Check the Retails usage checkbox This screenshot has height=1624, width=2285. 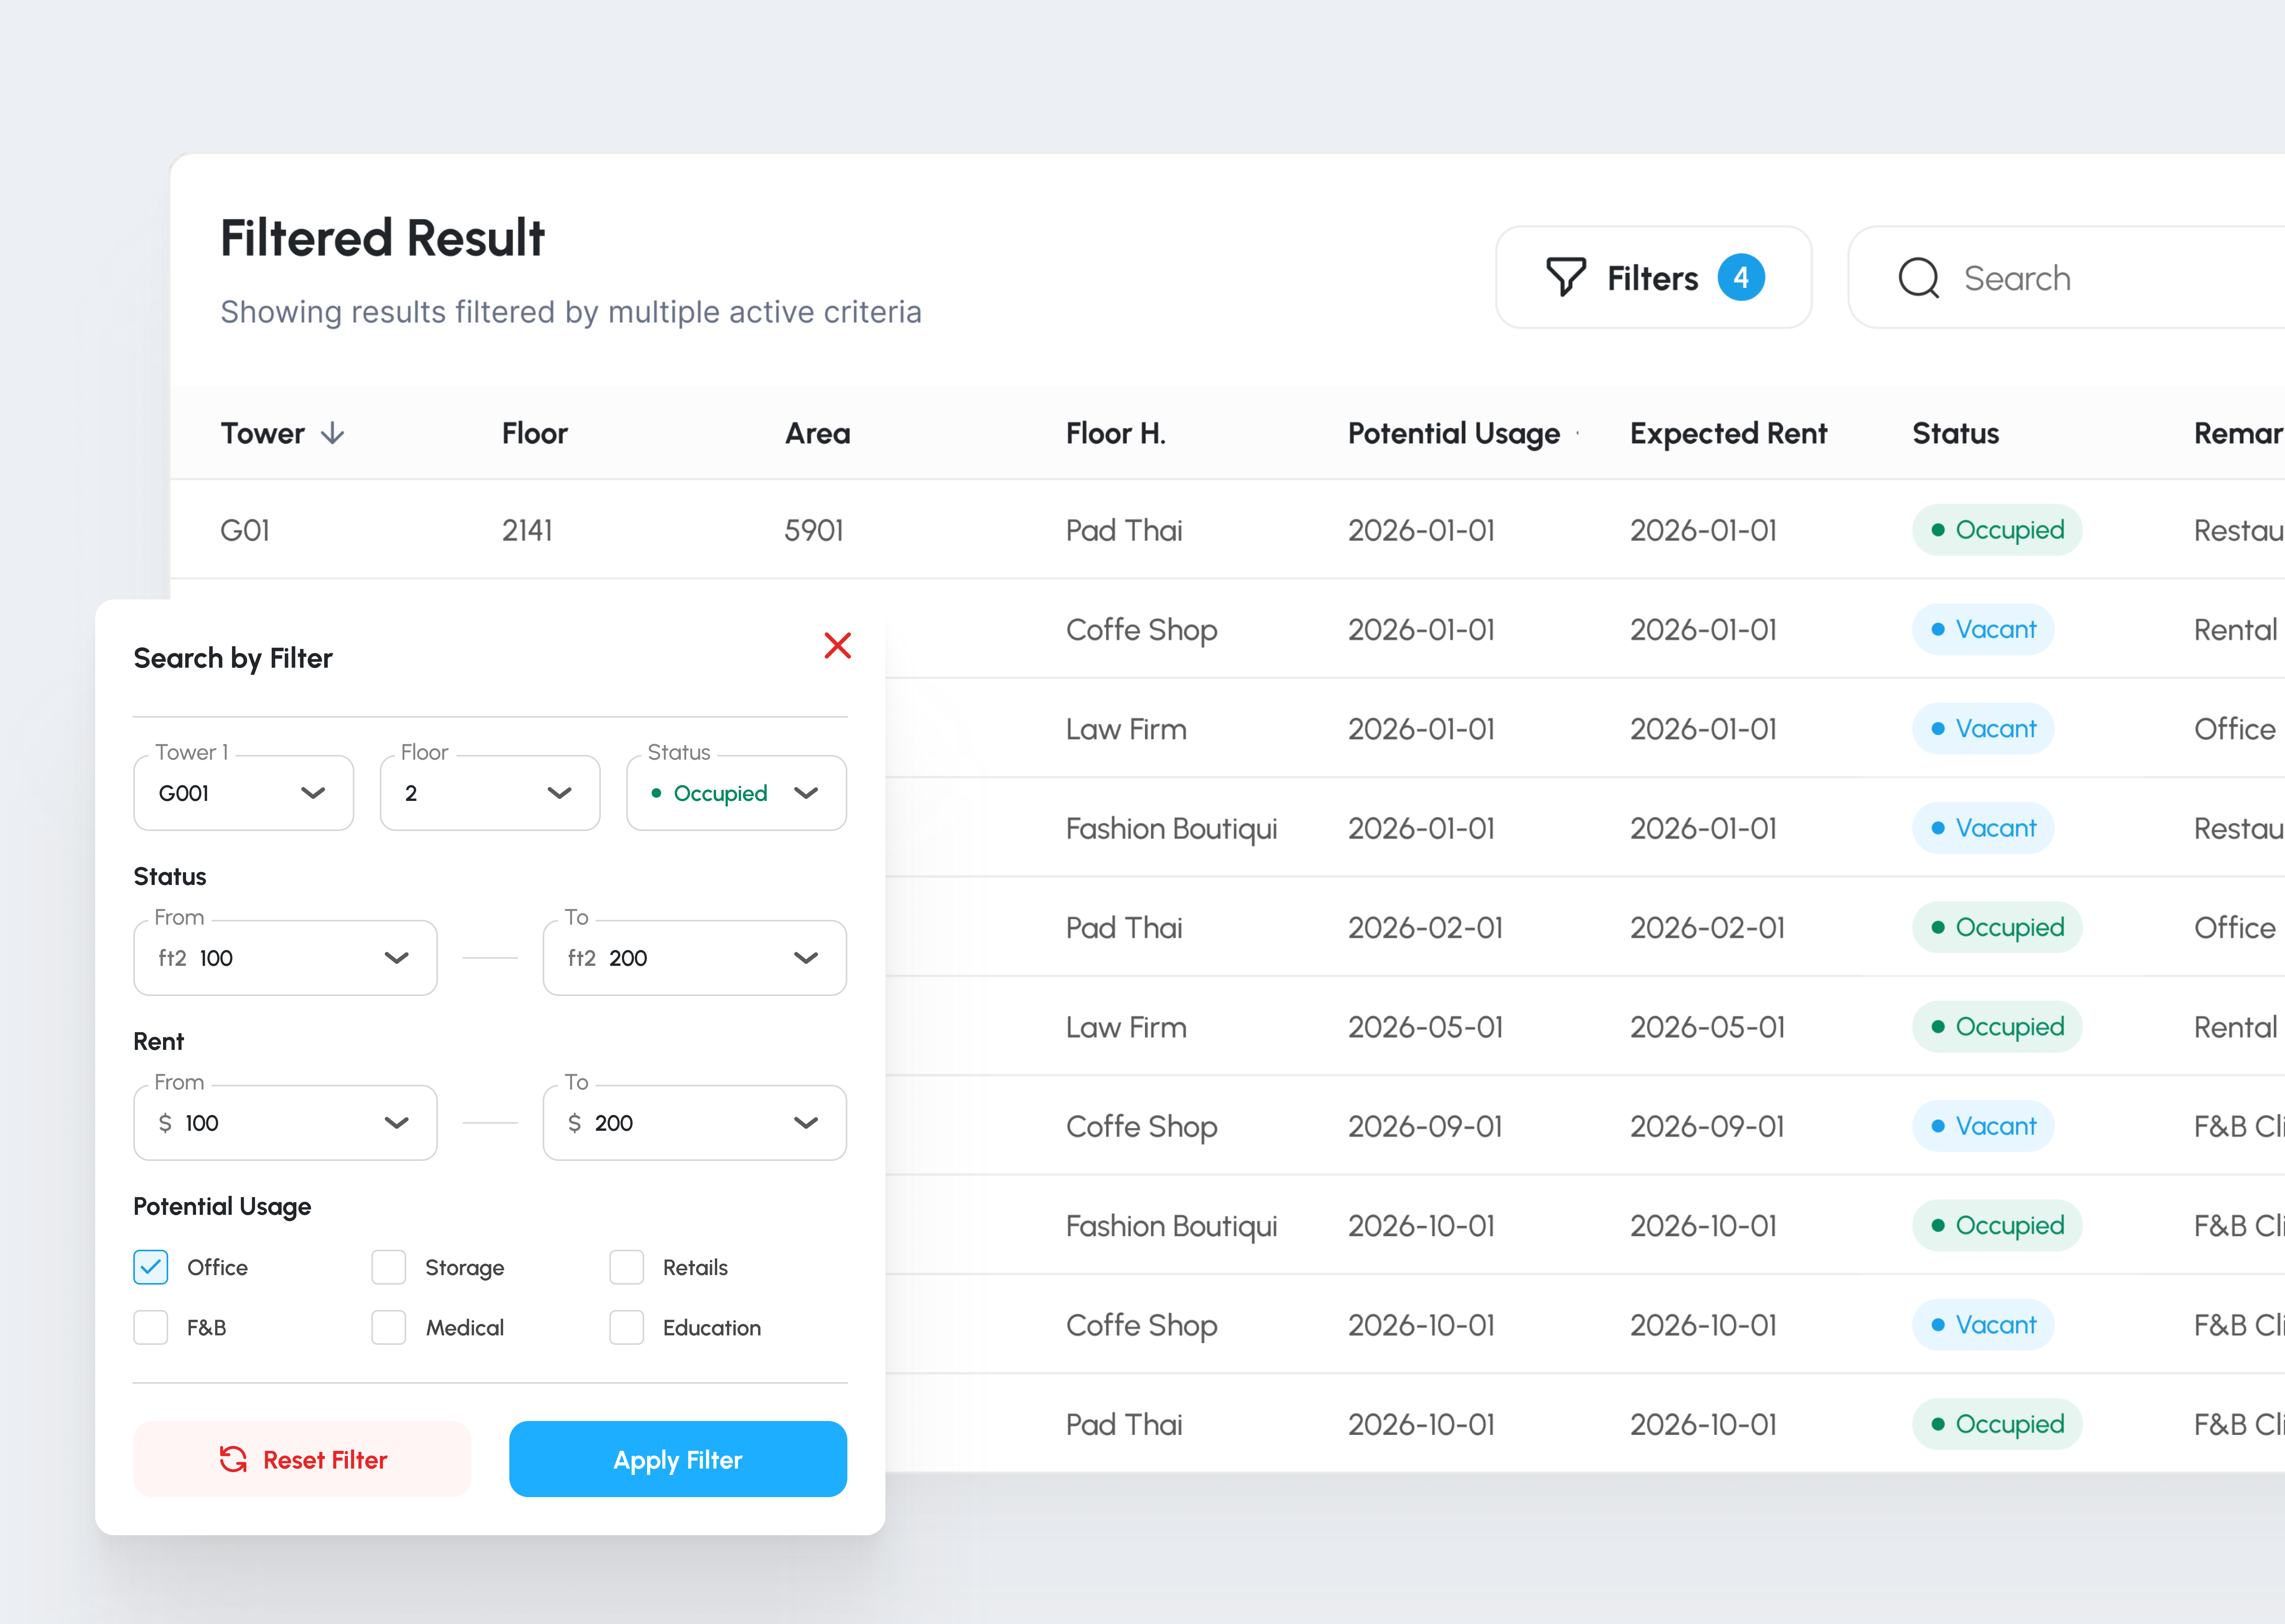pyautogui.click(x=626, y=1267)
